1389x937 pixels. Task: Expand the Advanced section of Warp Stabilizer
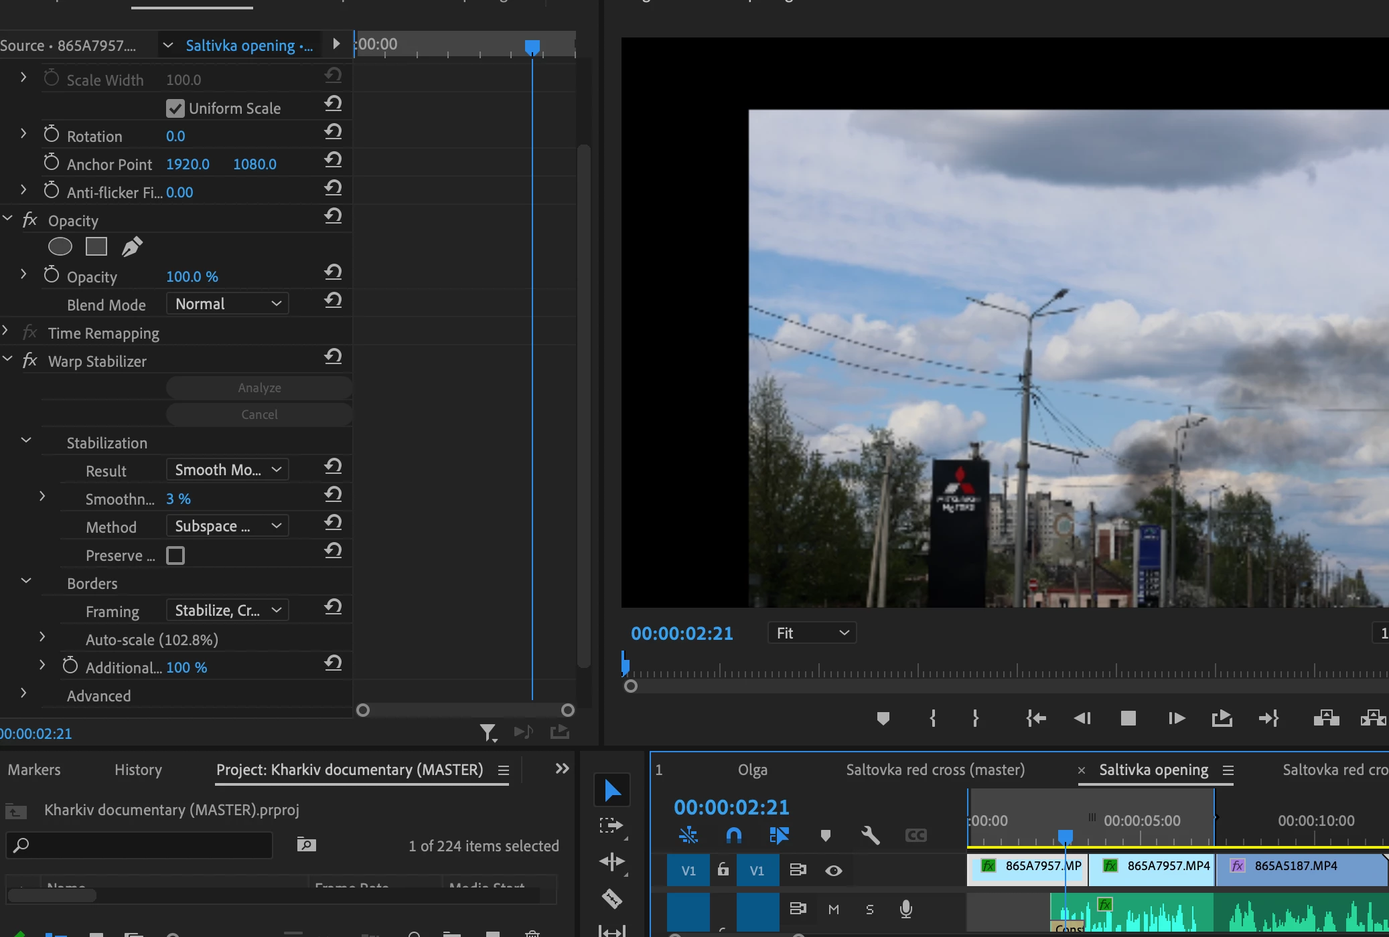coord(23,693)
